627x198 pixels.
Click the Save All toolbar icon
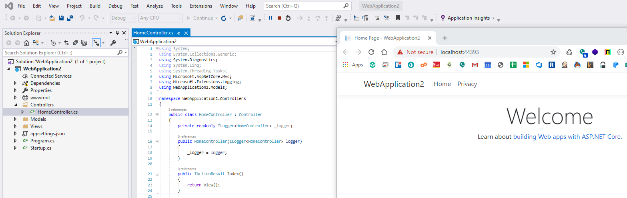tap(70, 18)
